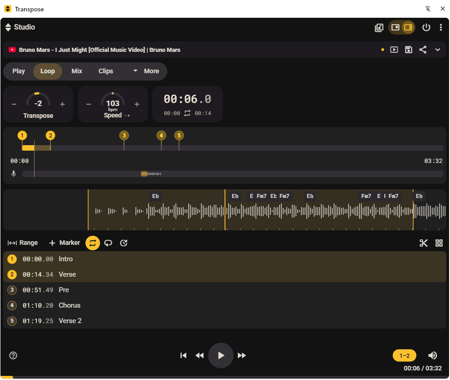The width and height of the screenshot is (450, 380).
Task: Save the current session
Action: pyautogui.click(x=408, y=50)
